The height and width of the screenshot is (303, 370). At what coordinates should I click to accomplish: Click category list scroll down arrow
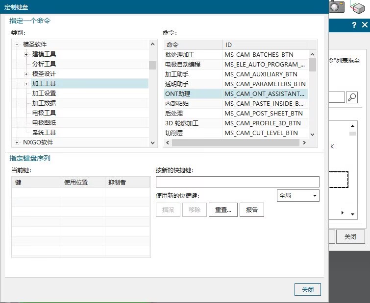click(x=153, y=143)
